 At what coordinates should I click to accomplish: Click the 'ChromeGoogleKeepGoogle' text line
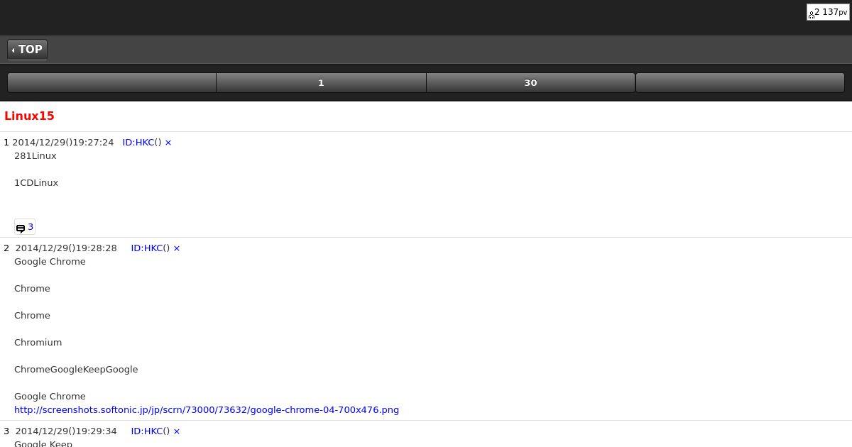(x=76, y=370)
